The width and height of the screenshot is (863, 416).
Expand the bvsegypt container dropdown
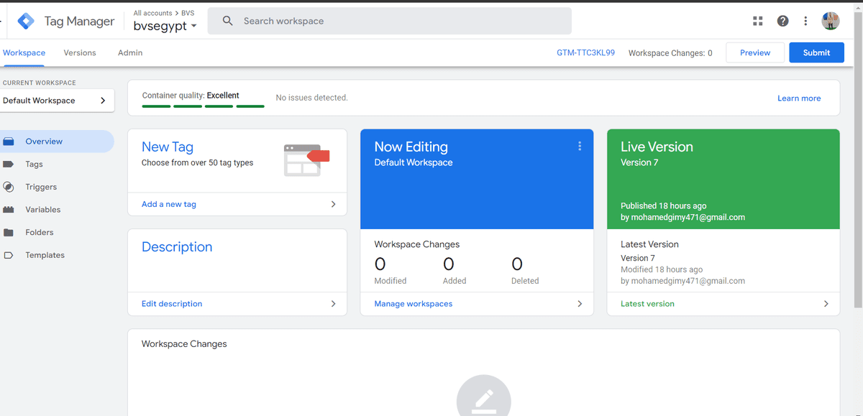(x=165, y=26)
